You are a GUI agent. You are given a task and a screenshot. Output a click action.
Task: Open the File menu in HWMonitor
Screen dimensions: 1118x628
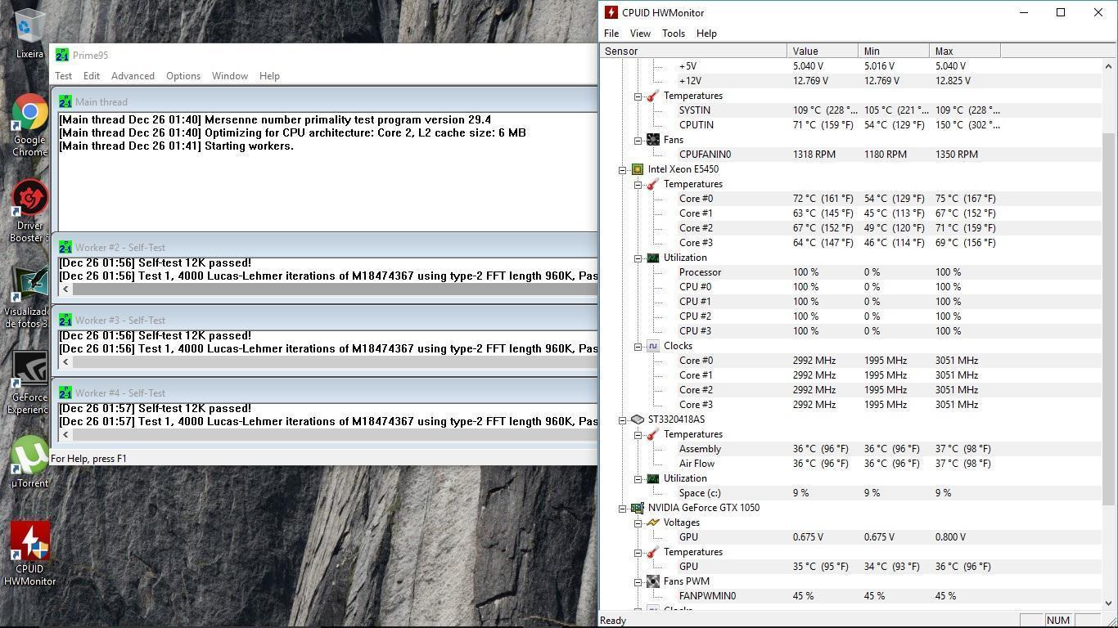(611, 34)
